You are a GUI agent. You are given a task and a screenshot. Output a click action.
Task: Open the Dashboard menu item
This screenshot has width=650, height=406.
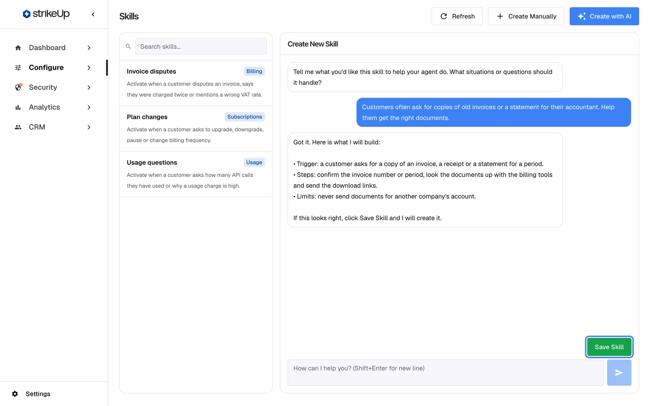click(54, 48)
